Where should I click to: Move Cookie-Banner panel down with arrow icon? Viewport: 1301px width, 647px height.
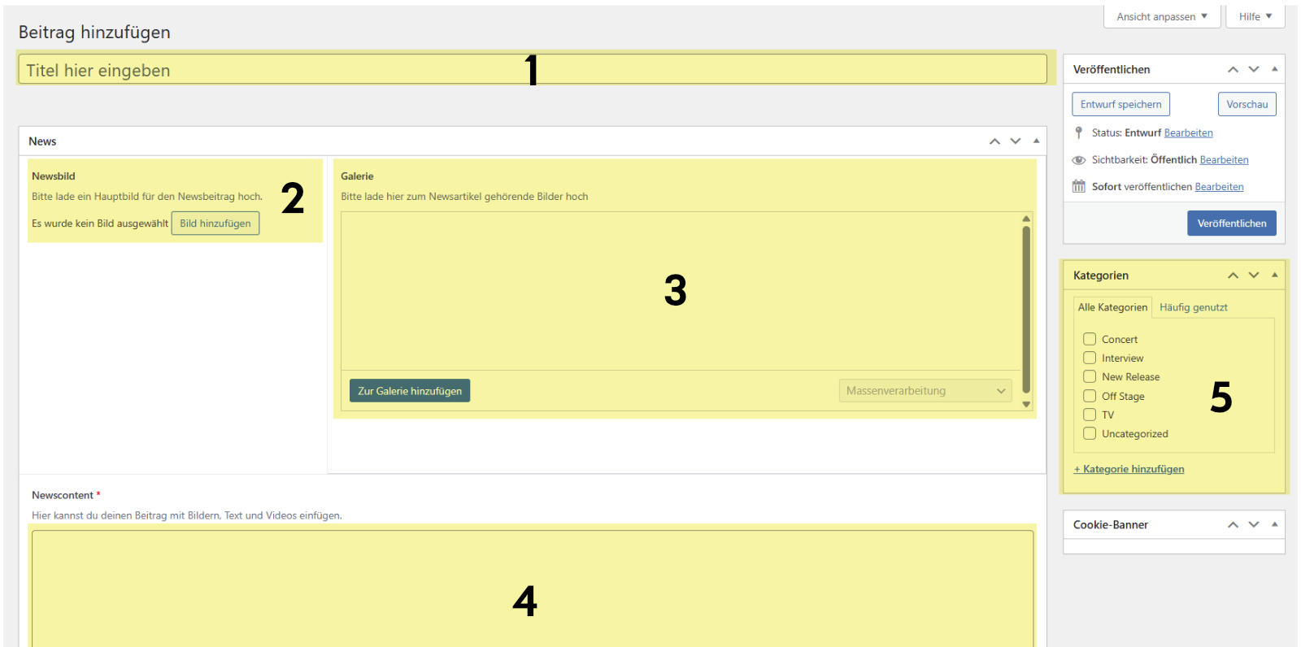coord(1254,525)
